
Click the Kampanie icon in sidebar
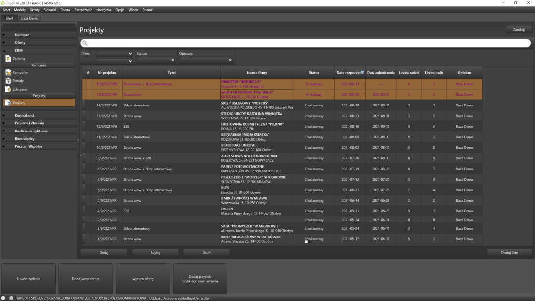coord(8,72)
